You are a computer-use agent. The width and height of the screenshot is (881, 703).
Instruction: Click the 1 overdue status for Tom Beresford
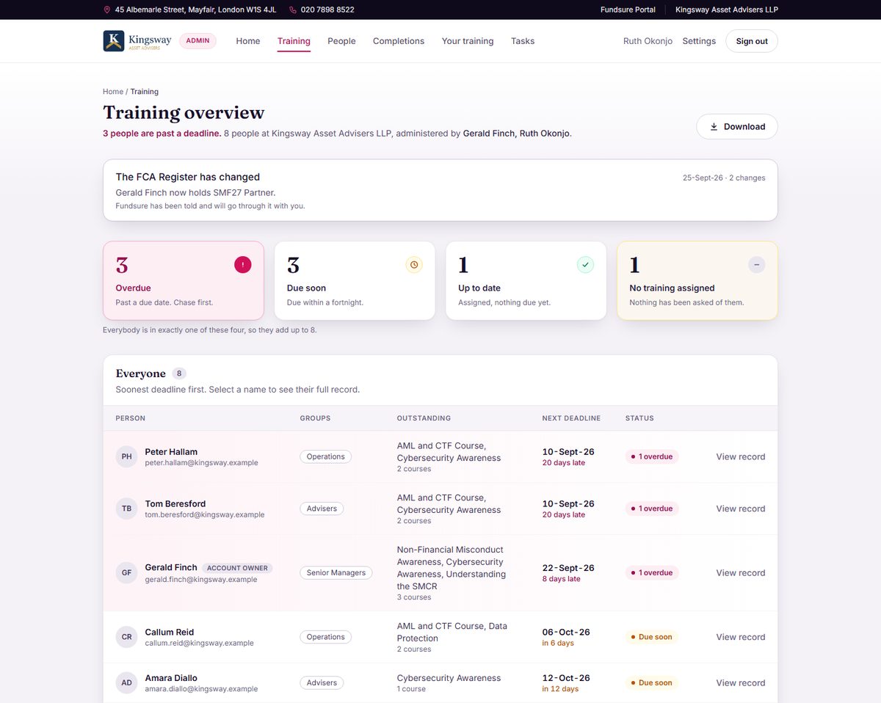tap(652, 509)
